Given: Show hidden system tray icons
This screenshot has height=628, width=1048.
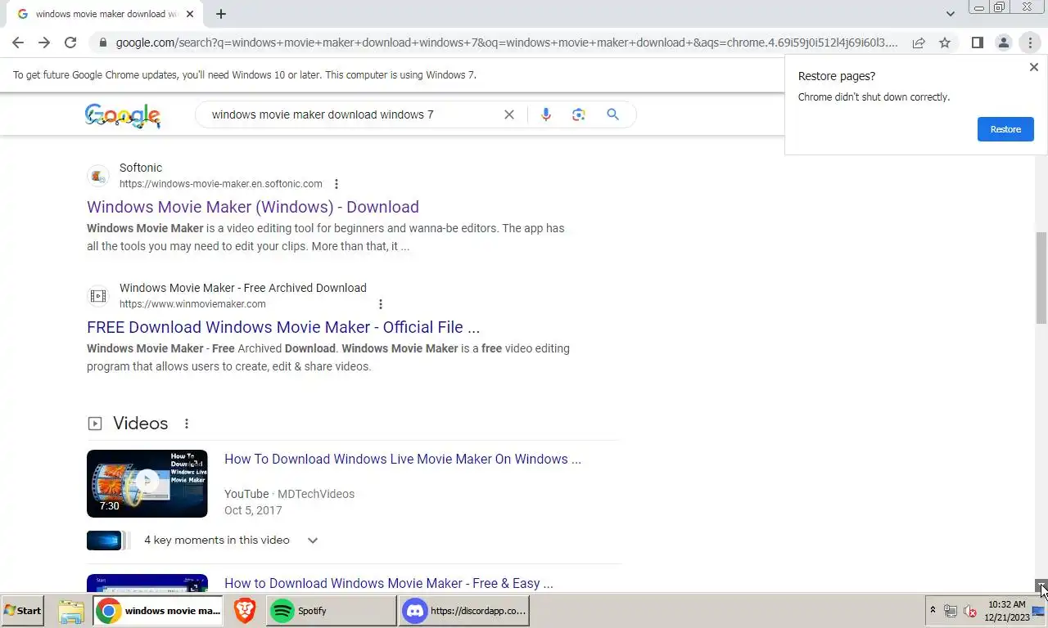Looking at the screenshot, I should click(933, 611).
